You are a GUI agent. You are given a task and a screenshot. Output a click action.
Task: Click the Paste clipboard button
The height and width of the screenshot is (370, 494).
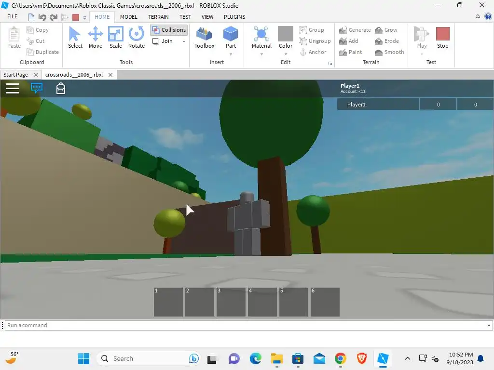pyautogui.click(x=14, y=38)
